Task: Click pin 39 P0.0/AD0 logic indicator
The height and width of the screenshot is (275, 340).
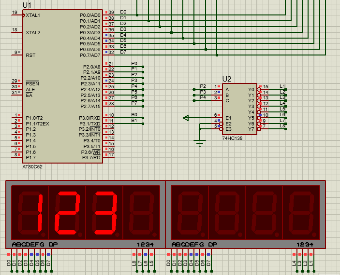Action: point(106,13)
